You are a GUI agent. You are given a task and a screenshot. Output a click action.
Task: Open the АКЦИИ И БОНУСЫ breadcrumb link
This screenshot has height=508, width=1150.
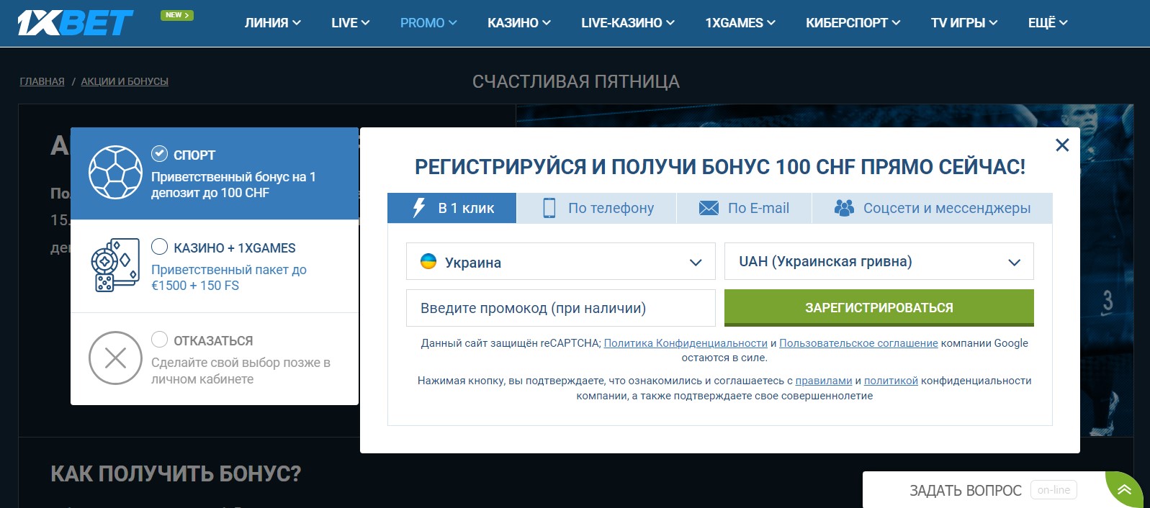pos(125,81)
